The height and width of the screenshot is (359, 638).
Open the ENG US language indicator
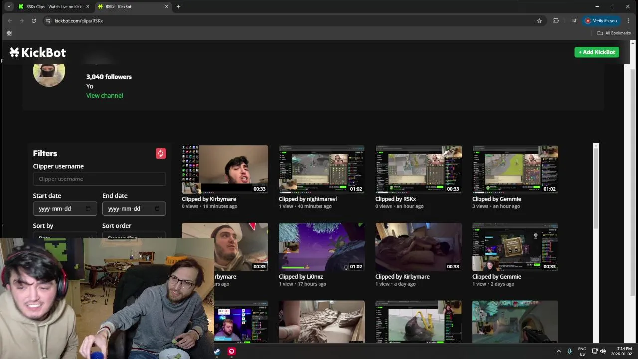pos(582,351)
